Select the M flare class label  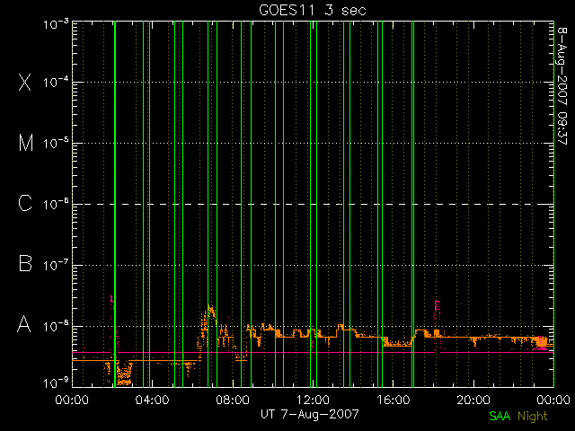pyautogui.click(x=26, y=143)
